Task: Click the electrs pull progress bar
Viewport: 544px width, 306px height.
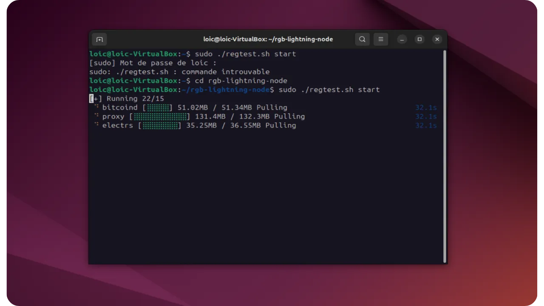Action: pos(160,125)
